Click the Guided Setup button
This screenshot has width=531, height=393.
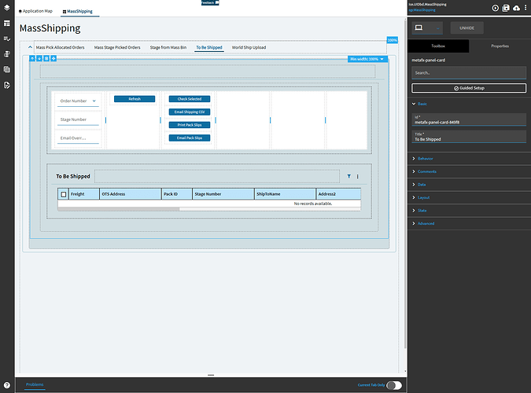tap(469, 88)
